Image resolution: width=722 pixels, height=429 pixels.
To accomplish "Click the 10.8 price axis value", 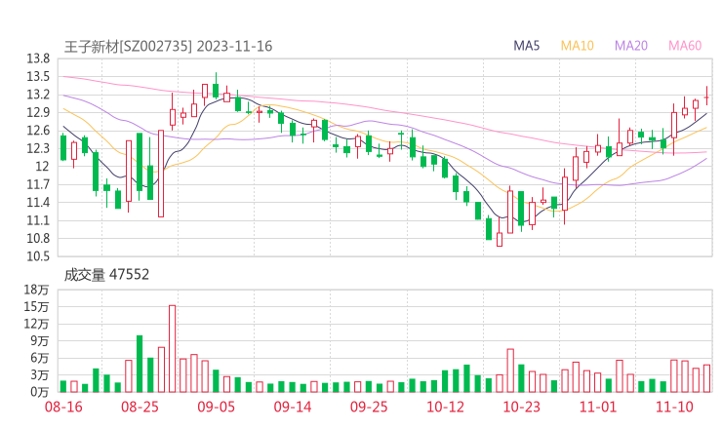I will coord(38,239).
